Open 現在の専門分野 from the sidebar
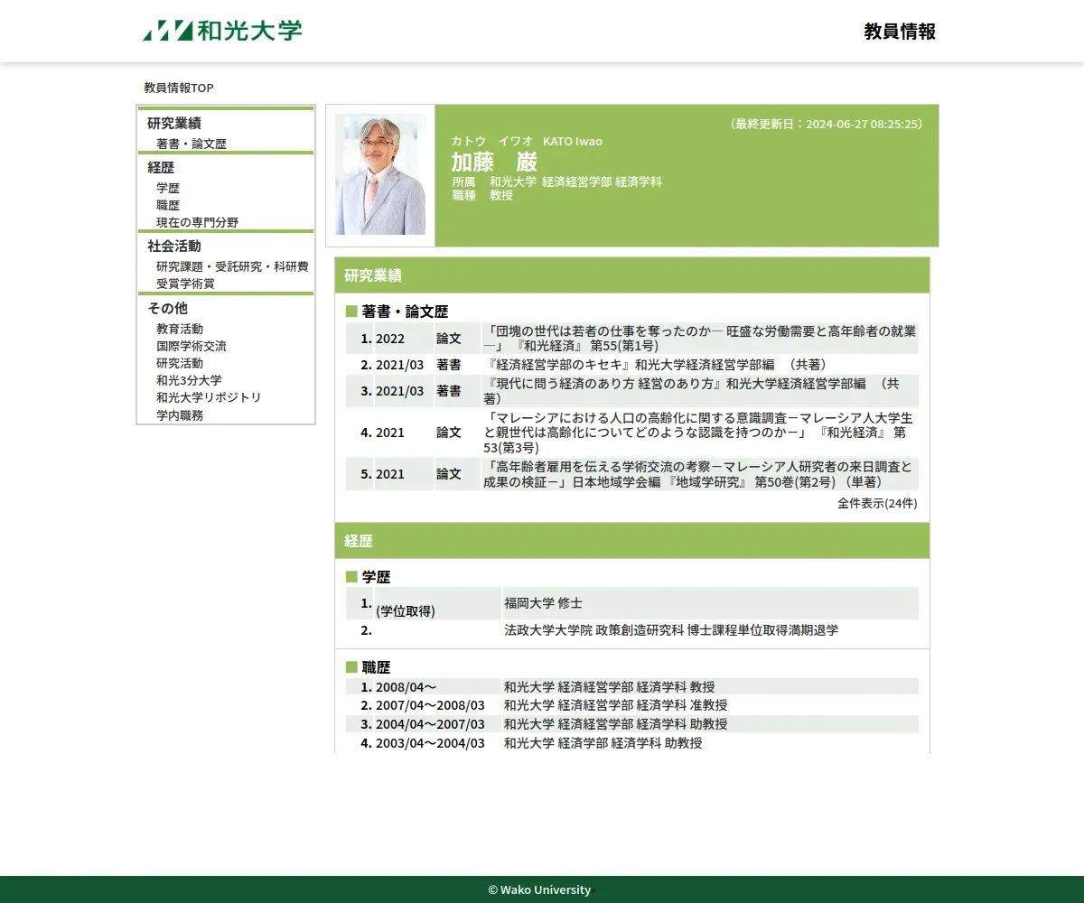1084x903 pixels. pyautogui.click(x=198, y=222)
